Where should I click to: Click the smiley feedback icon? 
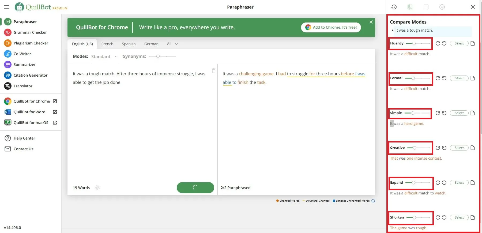point(442,7)
